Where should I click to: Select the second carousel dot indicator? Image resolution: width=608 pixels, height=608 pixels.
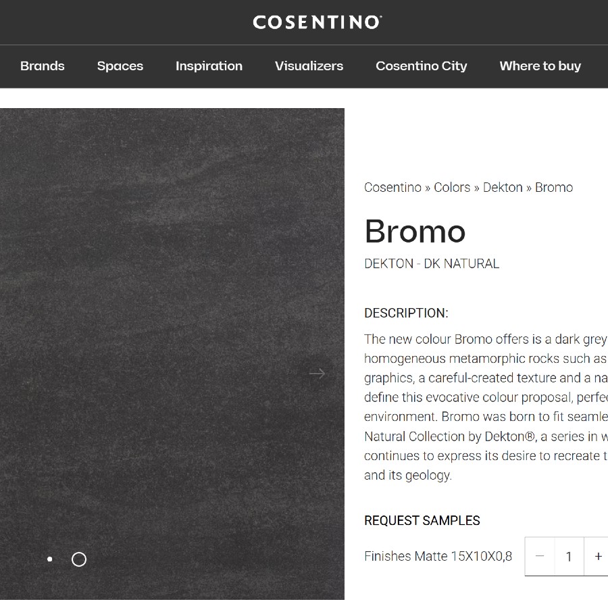coord(78,559)
